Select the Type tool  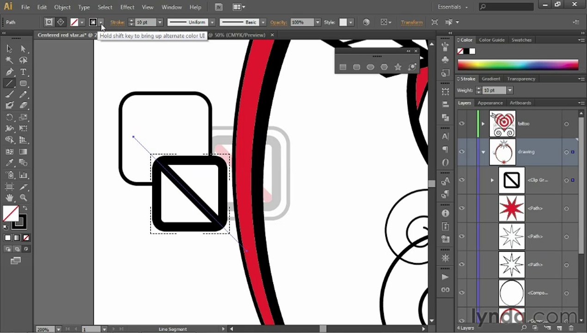(x=23, y=72)
